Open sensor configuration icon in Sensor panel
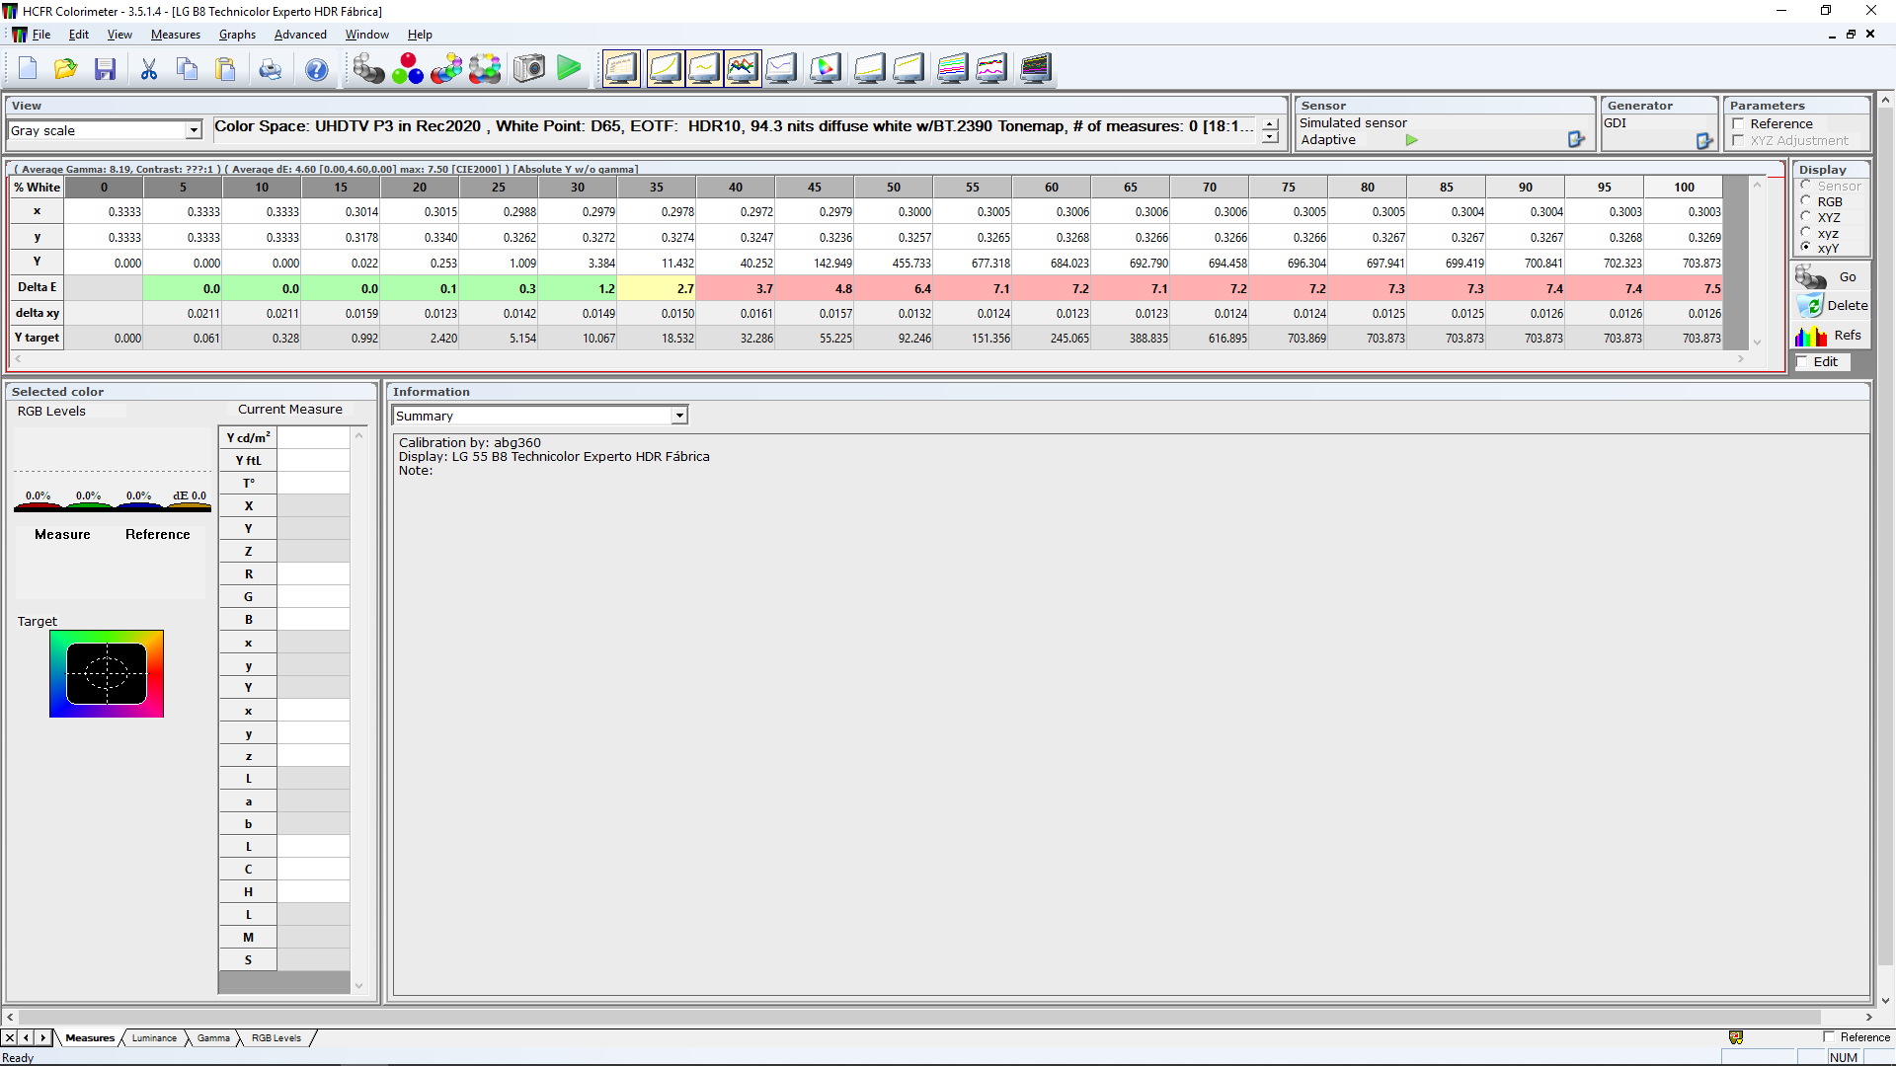 click(1576, 140)
